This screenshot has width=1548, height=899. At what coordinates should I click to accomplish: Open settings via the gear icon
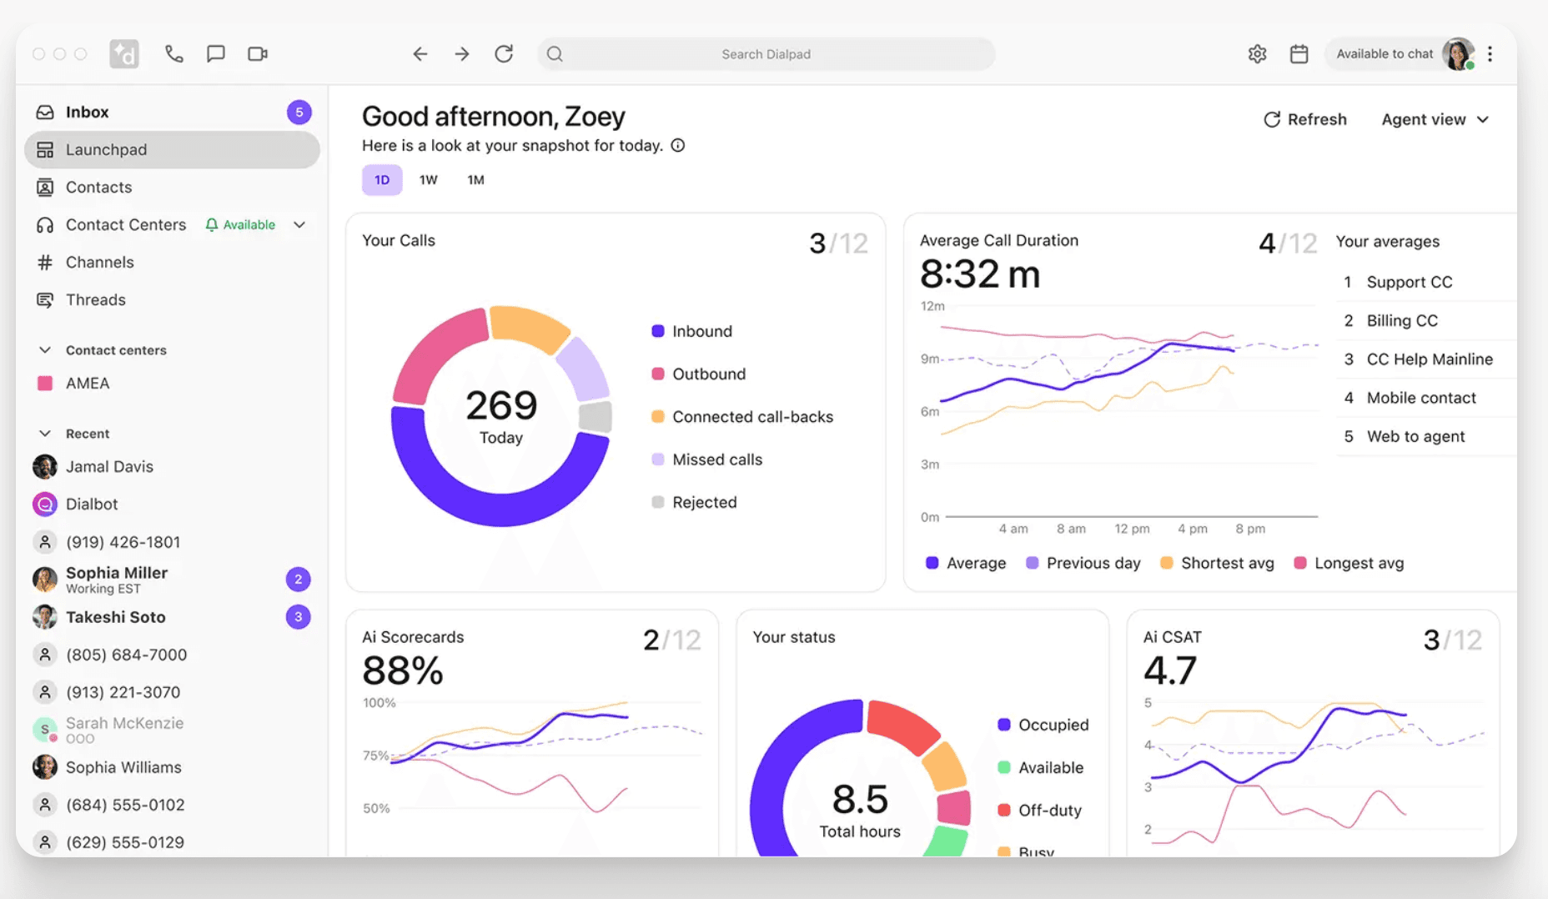tap(1257, 53)
